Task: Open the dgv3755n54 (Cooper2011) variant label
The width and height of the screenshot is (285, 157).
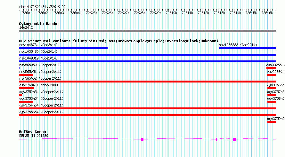Action: pos(41,112)
